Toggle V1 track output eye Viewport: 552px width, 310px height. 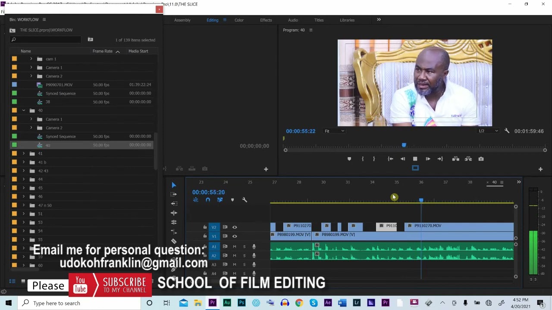pyautogui.click(x=235, y=236)
